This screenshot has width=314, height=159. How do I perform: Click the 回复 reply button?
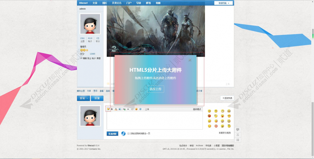click(x=97, y=98)
